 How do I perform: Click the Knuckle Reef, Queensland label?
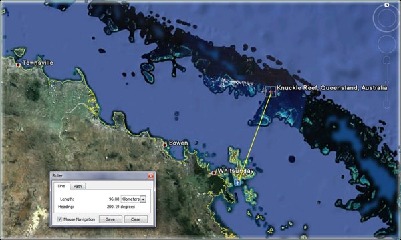[332, 88]
